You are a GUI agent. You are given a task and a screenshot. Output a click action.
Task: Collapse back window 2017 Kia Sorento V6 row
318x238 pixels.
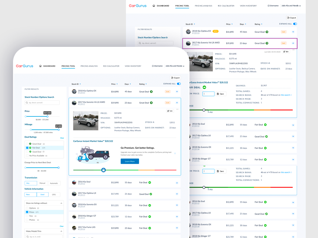click(x=293, y=43)
